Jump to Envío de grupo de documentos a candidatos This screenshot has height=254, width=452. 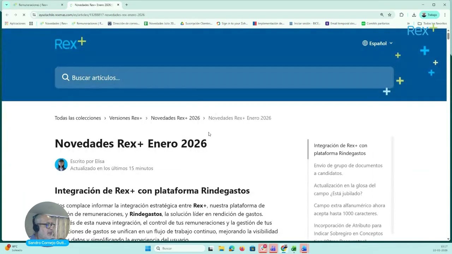point(348,169)
